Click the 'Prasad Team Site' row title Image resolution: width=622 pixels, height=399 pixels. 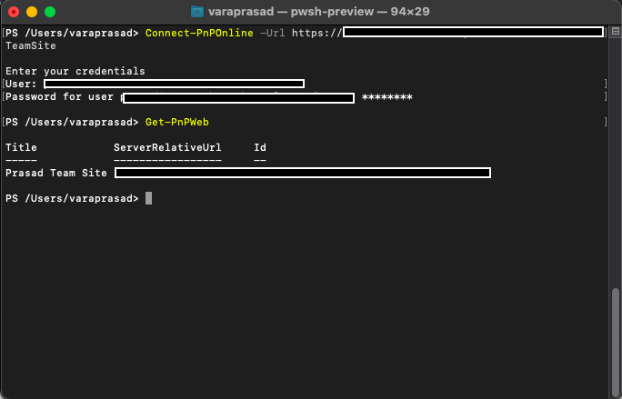click(56, 173)
